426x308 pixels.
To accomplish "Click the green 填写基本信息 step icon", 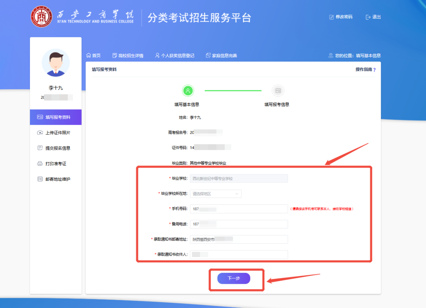I will click(x=188, y=91).
